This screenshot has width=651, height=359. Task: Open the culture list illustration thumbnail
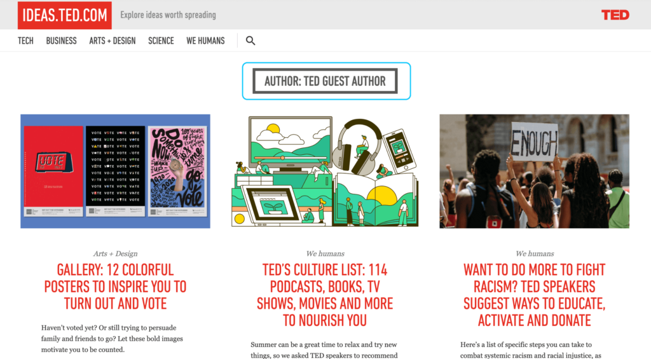pos(325,171)
